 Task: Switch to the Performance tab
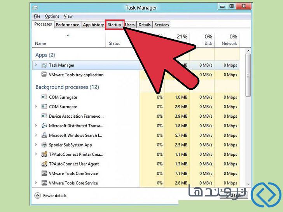point(67,25)
